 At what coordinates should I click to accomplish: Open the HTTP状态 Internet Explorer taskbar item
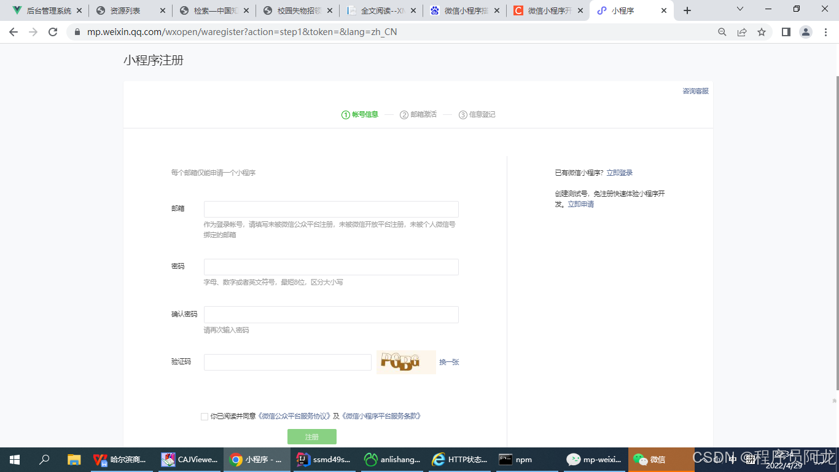[459, 460]
